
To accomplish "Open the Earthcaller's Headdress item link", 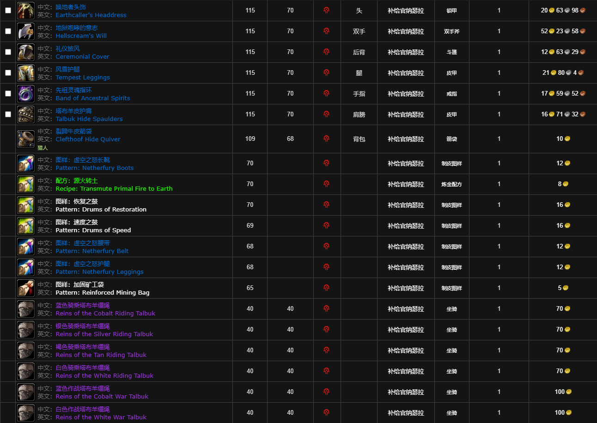I will pos(91,15).
